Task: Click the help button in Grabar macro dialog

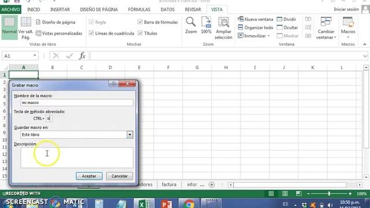Action: (113, 83)
